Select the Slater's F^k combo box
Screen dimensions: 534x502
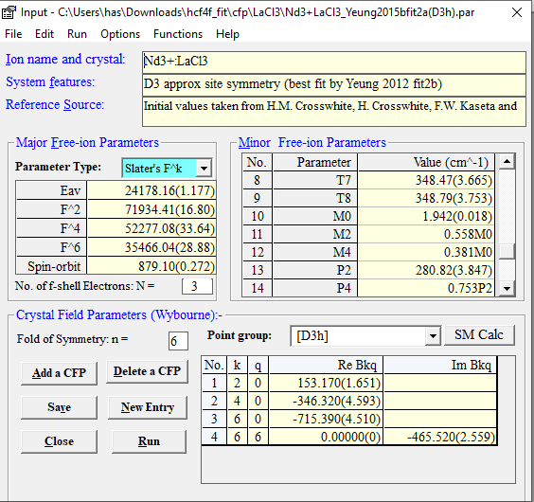[167, 168]
